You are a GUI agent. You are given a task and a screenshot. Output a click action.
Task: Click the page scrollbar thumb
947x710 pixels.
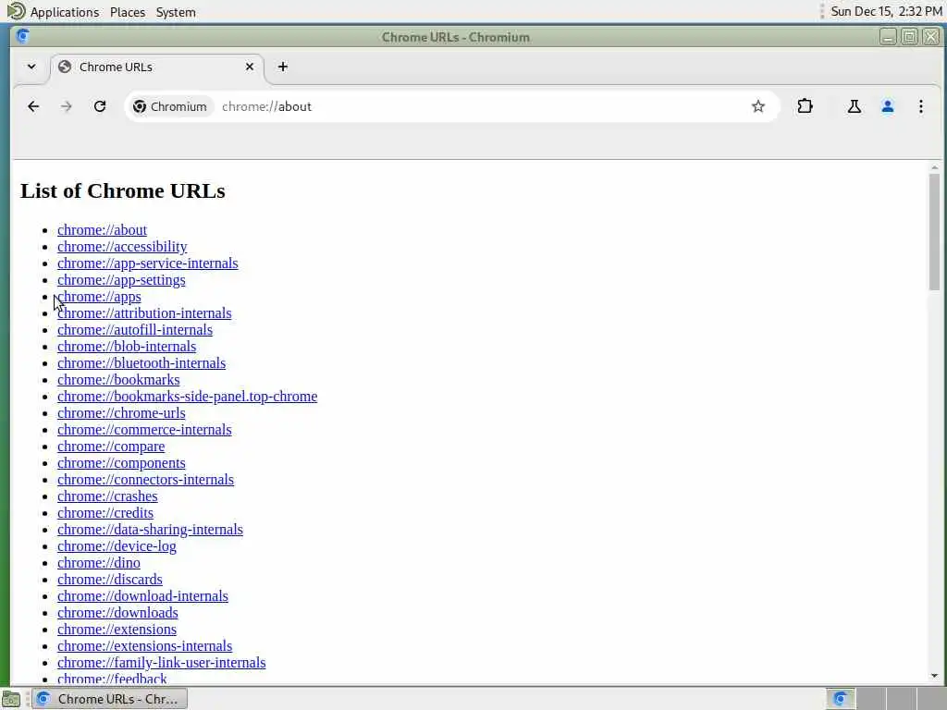pos(934,232)
